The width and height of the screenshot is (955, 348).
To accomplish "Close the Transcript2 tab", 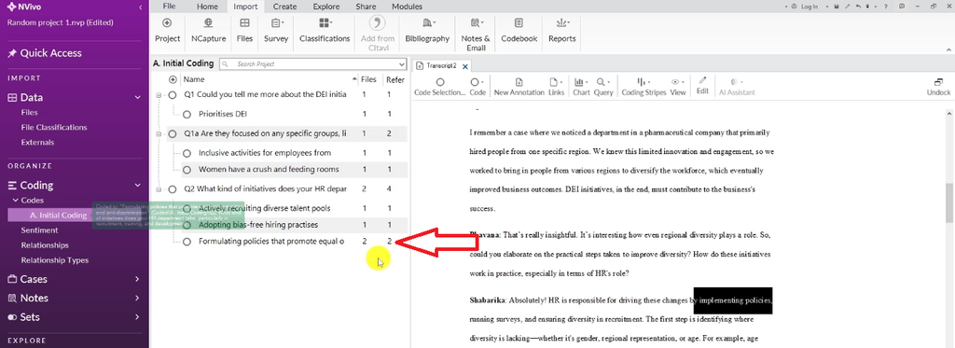I will (465, 66).
